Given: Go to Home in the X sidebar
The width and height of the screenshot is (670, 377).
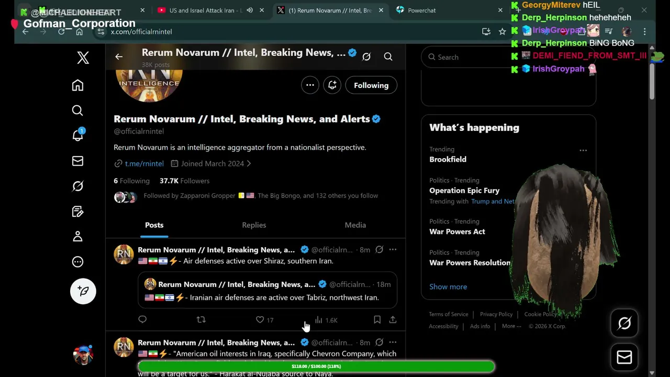Looking at the screenshot, I should (x=77, y=85).
